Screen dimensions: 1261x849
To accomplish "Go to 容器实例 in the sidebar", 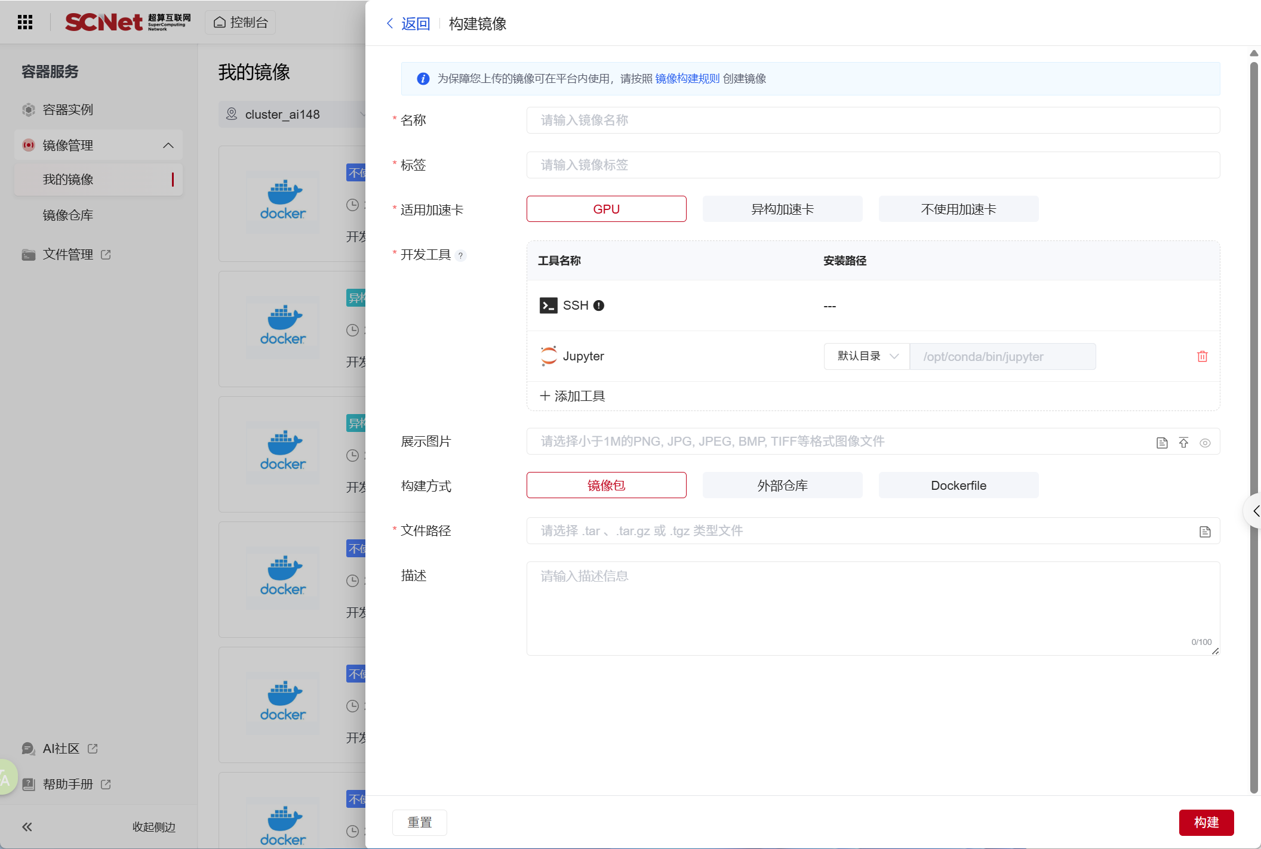I will [x=68, y=109].
